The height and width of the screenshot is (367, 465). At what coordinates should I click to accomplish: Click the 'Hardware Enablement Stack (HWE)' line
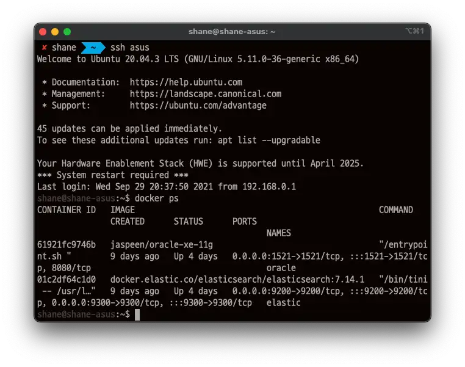(x=200, y=164)
